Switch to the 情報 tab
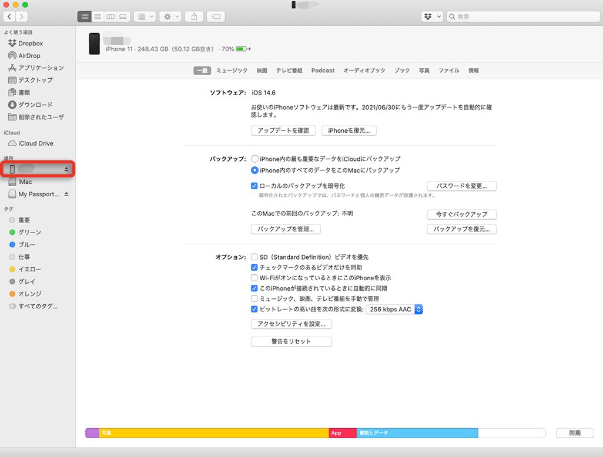The width and height of the screenshot is (603, 457). point(473,70)
